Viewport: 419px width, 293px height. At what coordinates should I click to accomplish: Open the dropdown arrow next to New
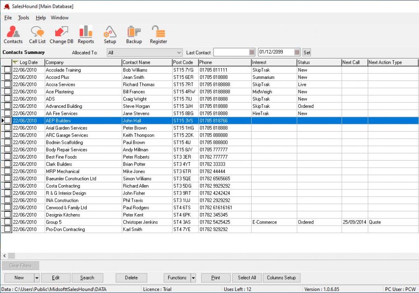point(37,278)
